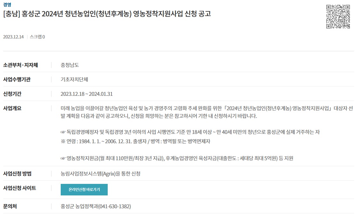
Task: Click the 스크랩 0 counter
Action: coord(37,37)
